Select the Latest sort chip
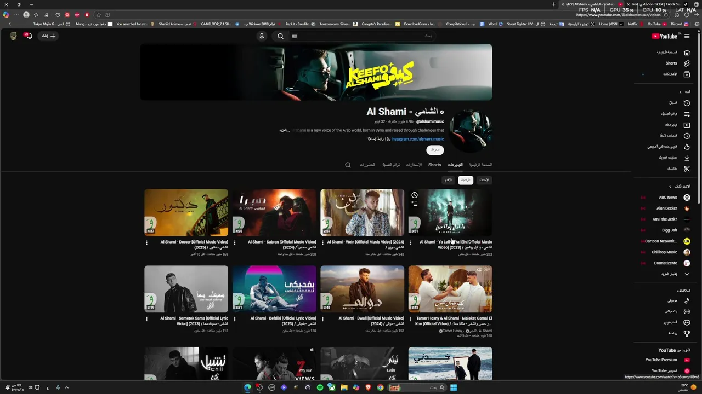Screen dimensions: 702x394 (x=484, y=180)
